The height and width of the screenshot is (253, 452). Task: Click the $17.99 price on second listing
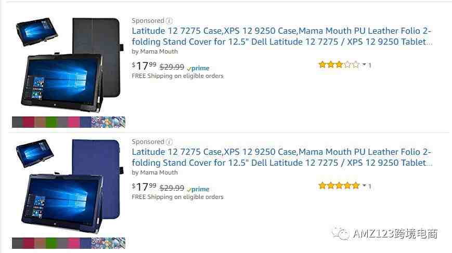tap(144, 187)
